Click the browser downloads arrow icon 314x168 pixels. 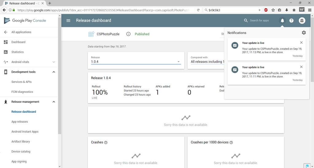(287, 10)
